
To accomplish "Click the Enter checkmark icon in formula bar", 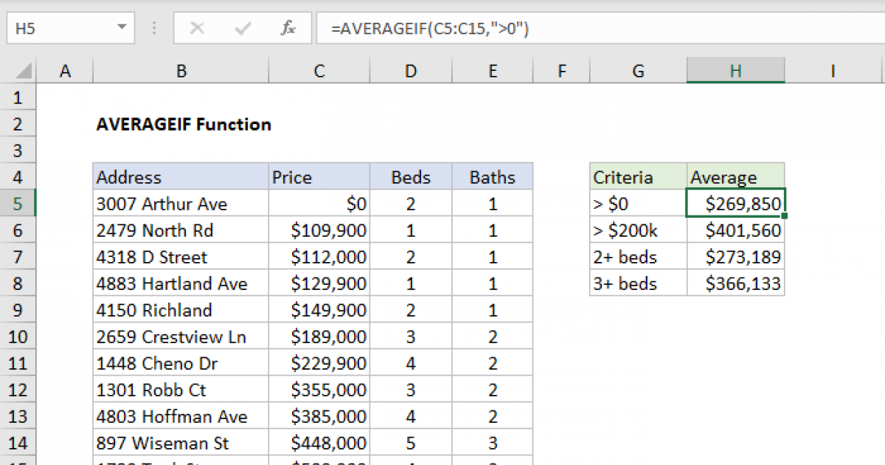I will click(243, 29).
